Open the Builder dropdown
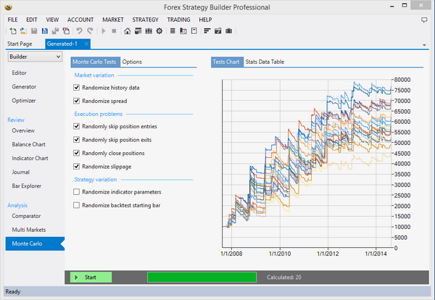Viewport: 435px width, 300px height. coord(35,57)
